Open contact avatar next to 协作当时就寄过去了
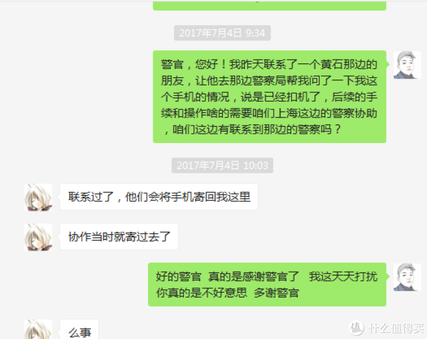This screenshot has width=427, height=339. [38, 237]
